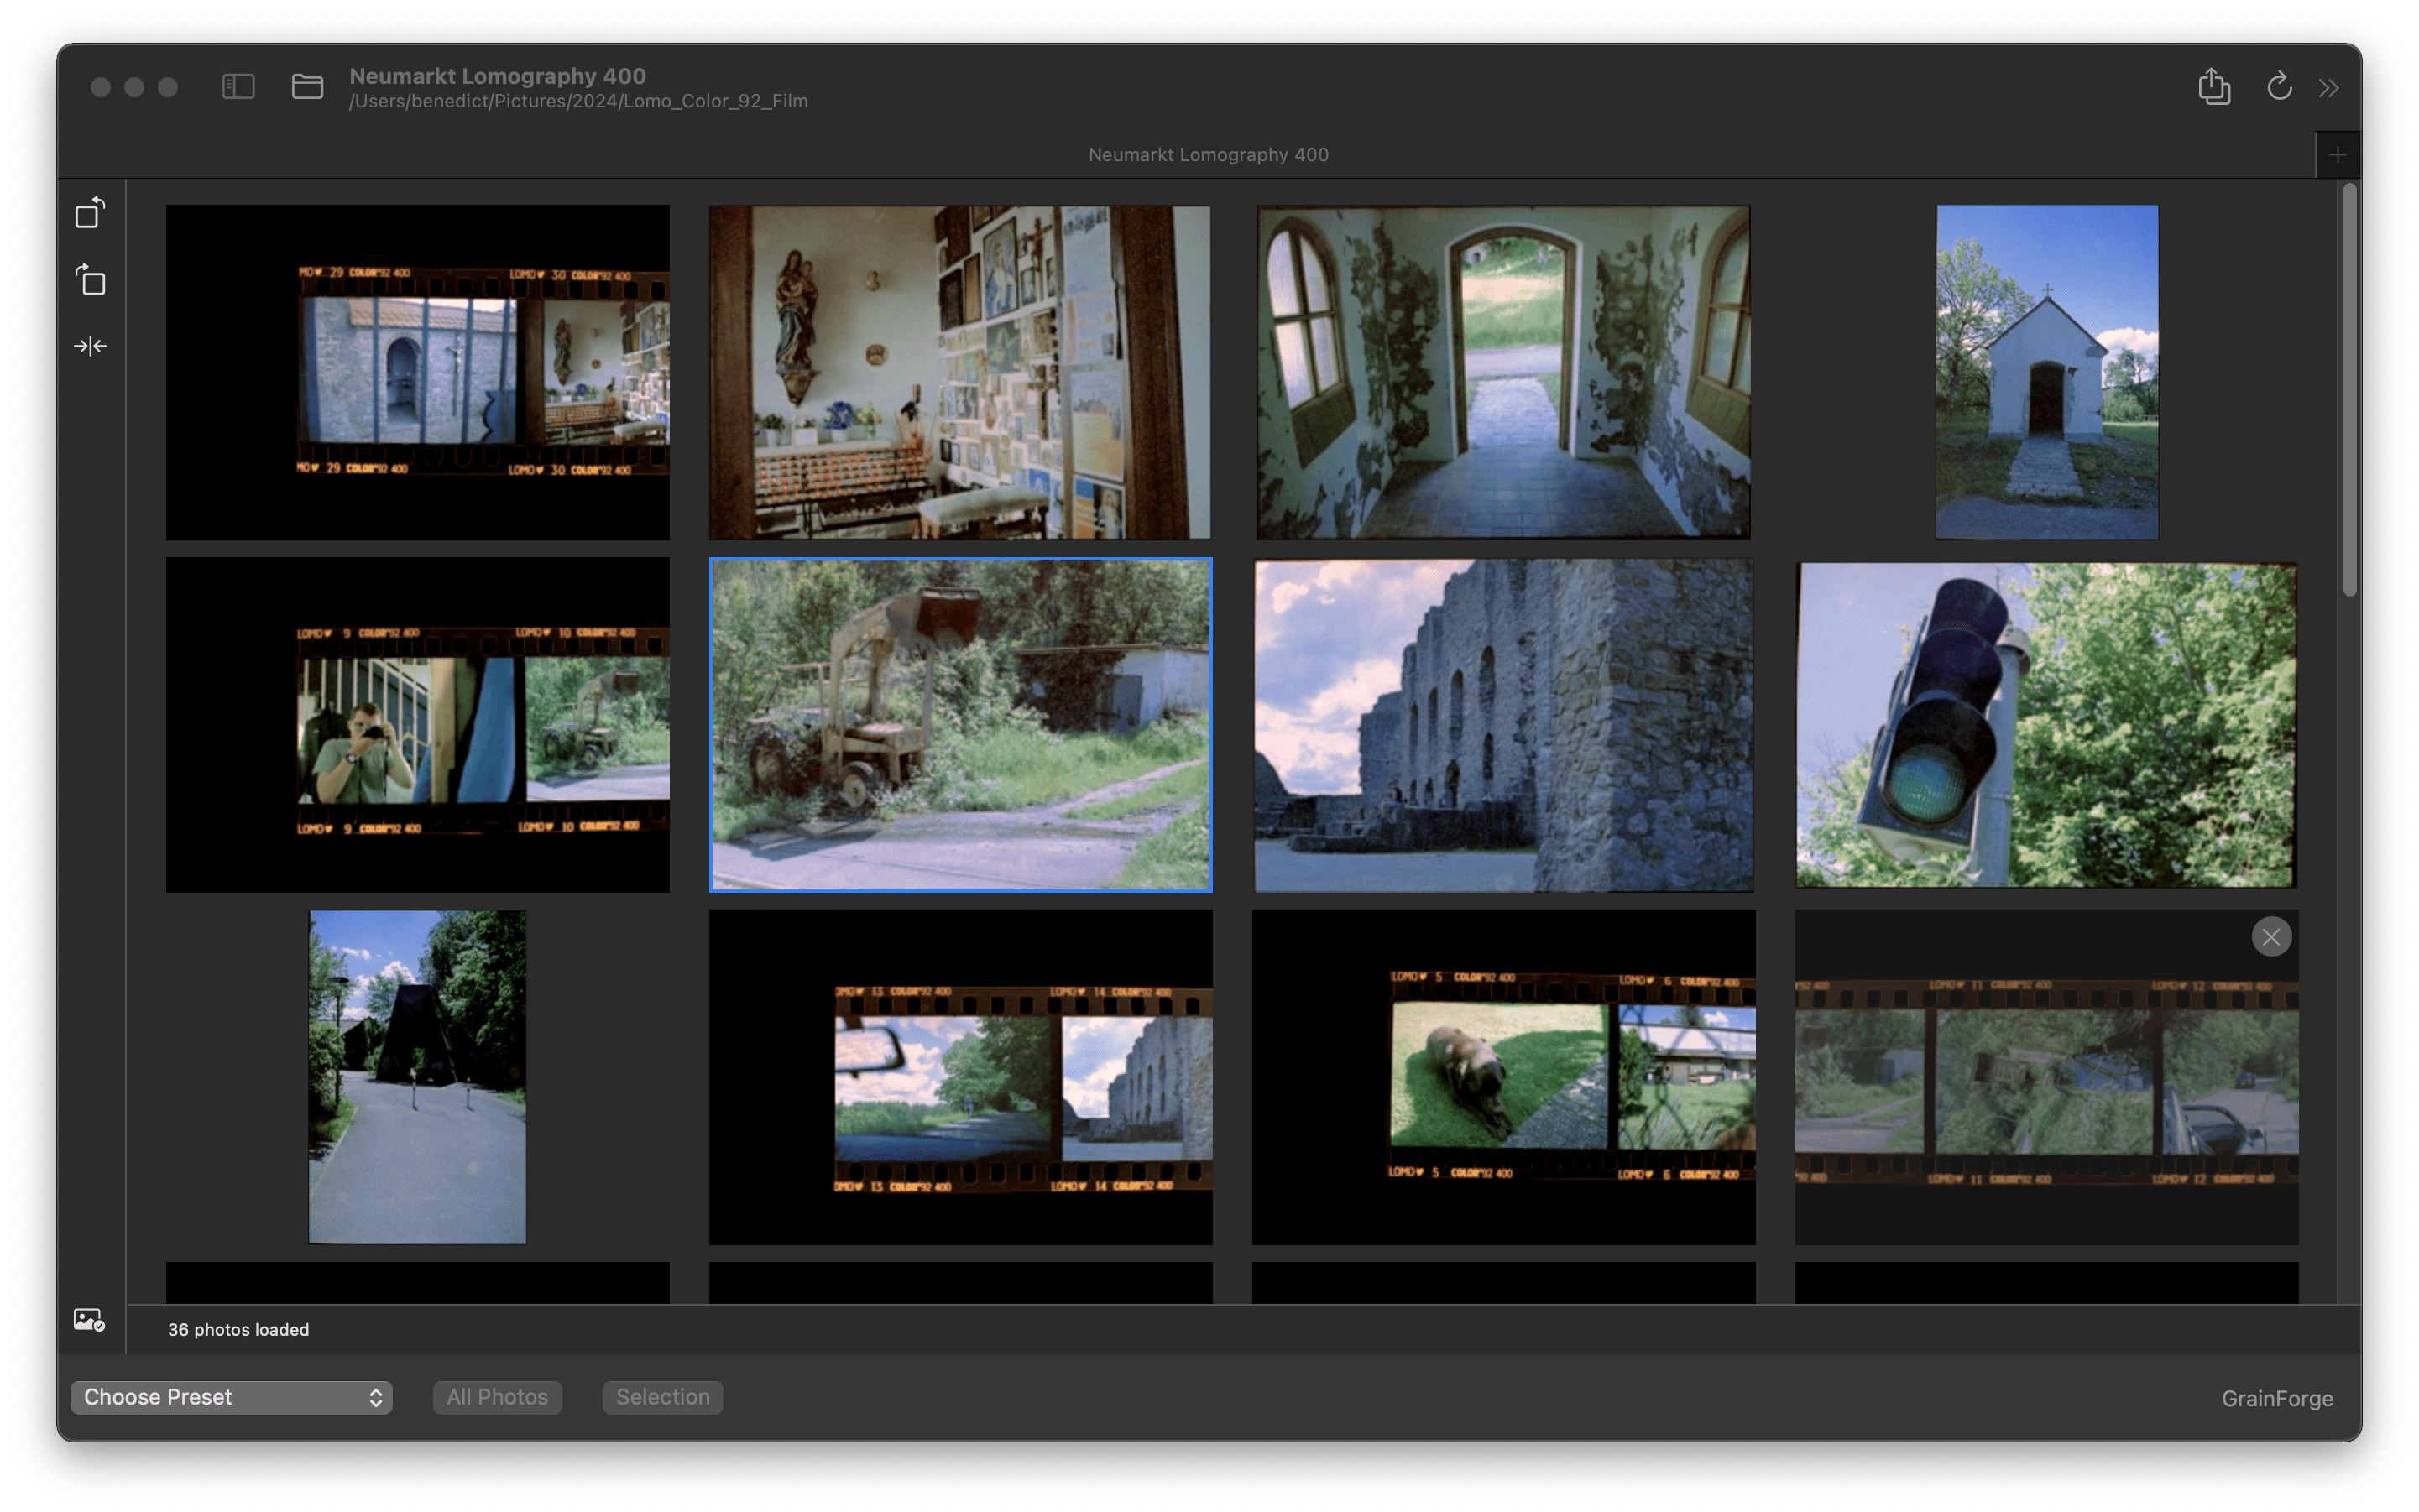Add a new tab with the plus button

(x=2337, y=155)
